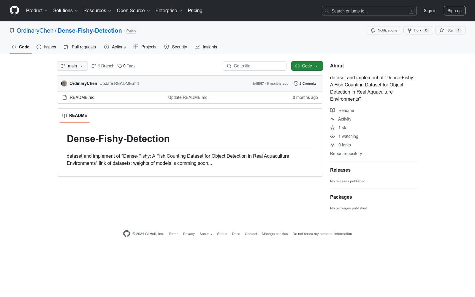Viewport: 475px width, 297px height.
Task: Expand the Solutions dropdown
Action: point(66,11)
